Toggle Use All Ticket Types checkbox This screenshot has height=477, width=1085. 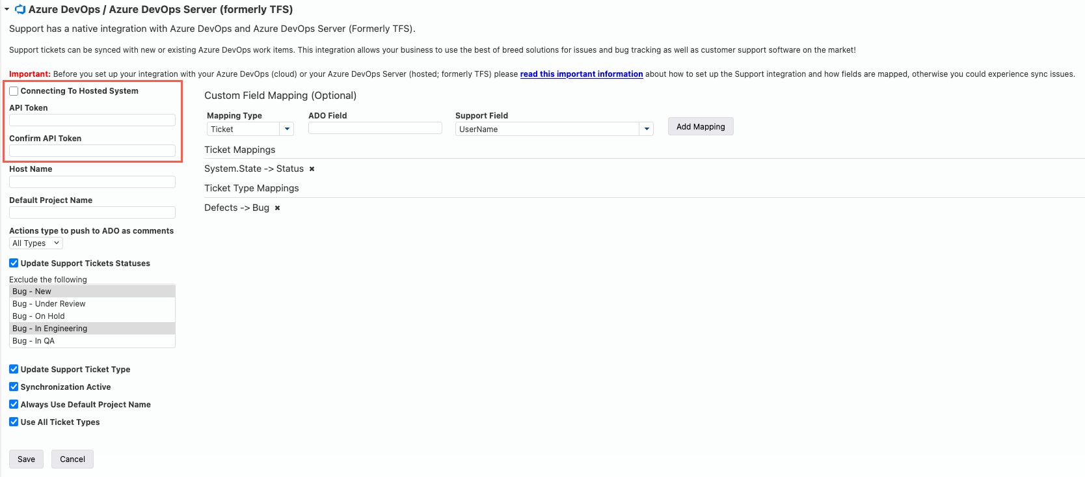tap(14, 422)
